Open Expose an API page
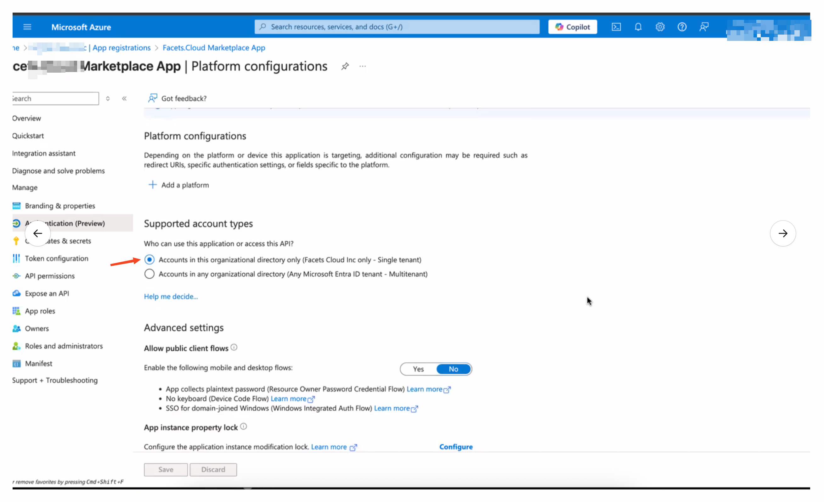 (x=47, y=293)
